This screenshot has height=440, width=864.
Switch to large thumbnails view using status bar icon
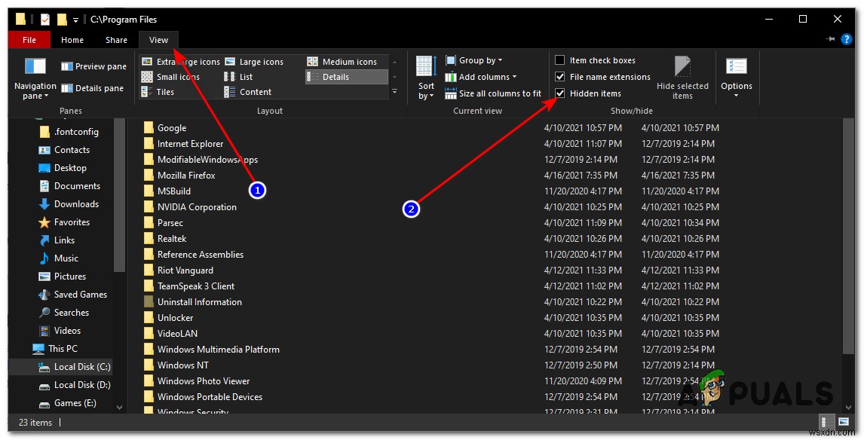point(844,423)
